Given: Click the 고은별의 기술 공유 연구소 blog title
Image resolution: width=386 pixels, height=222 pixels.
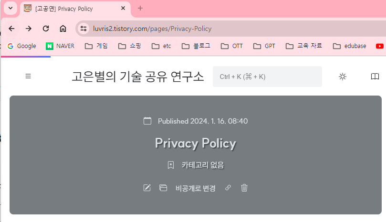Looking at the screenshot, I should tap(138, 77).
